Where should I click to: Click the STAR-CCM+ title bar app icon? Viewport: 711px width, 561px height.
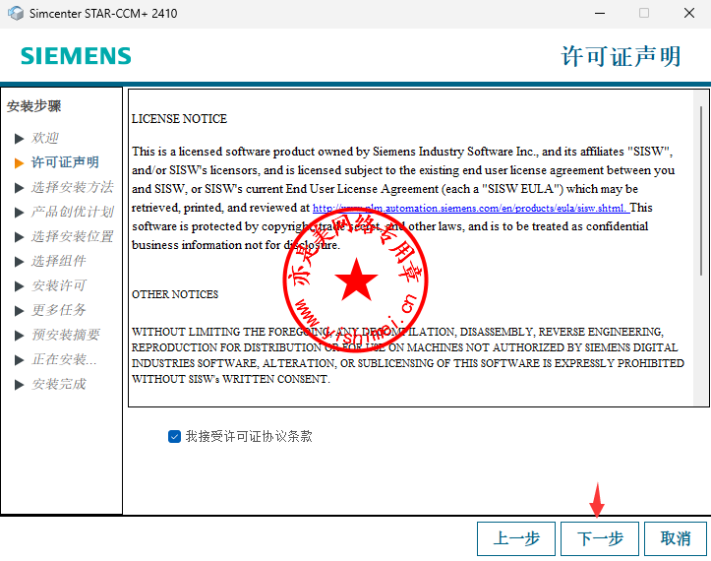point(16,13)
